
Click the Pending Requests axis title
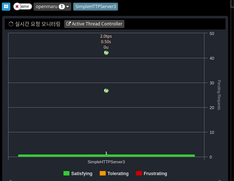click(x=219, y=95)
